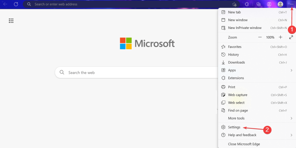Zoom out with the minus button
The height and width of the screenshot is (148, 296).
point(260,37)
